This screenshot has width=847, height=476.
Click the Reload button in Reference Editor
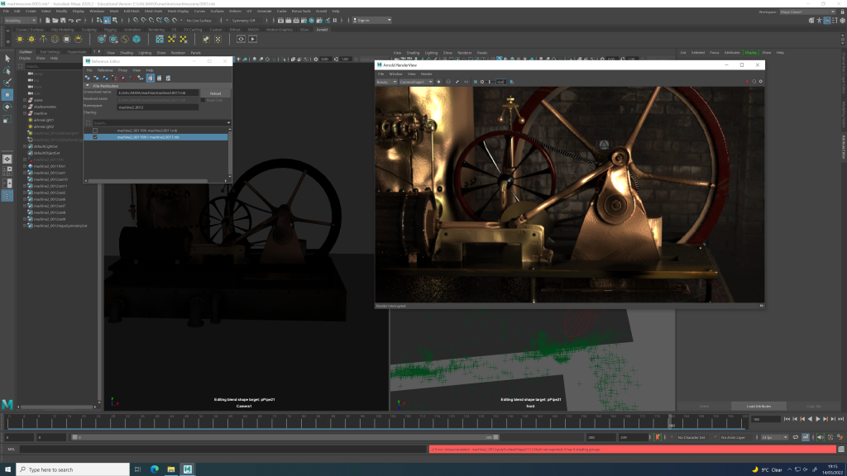[215, 93]
